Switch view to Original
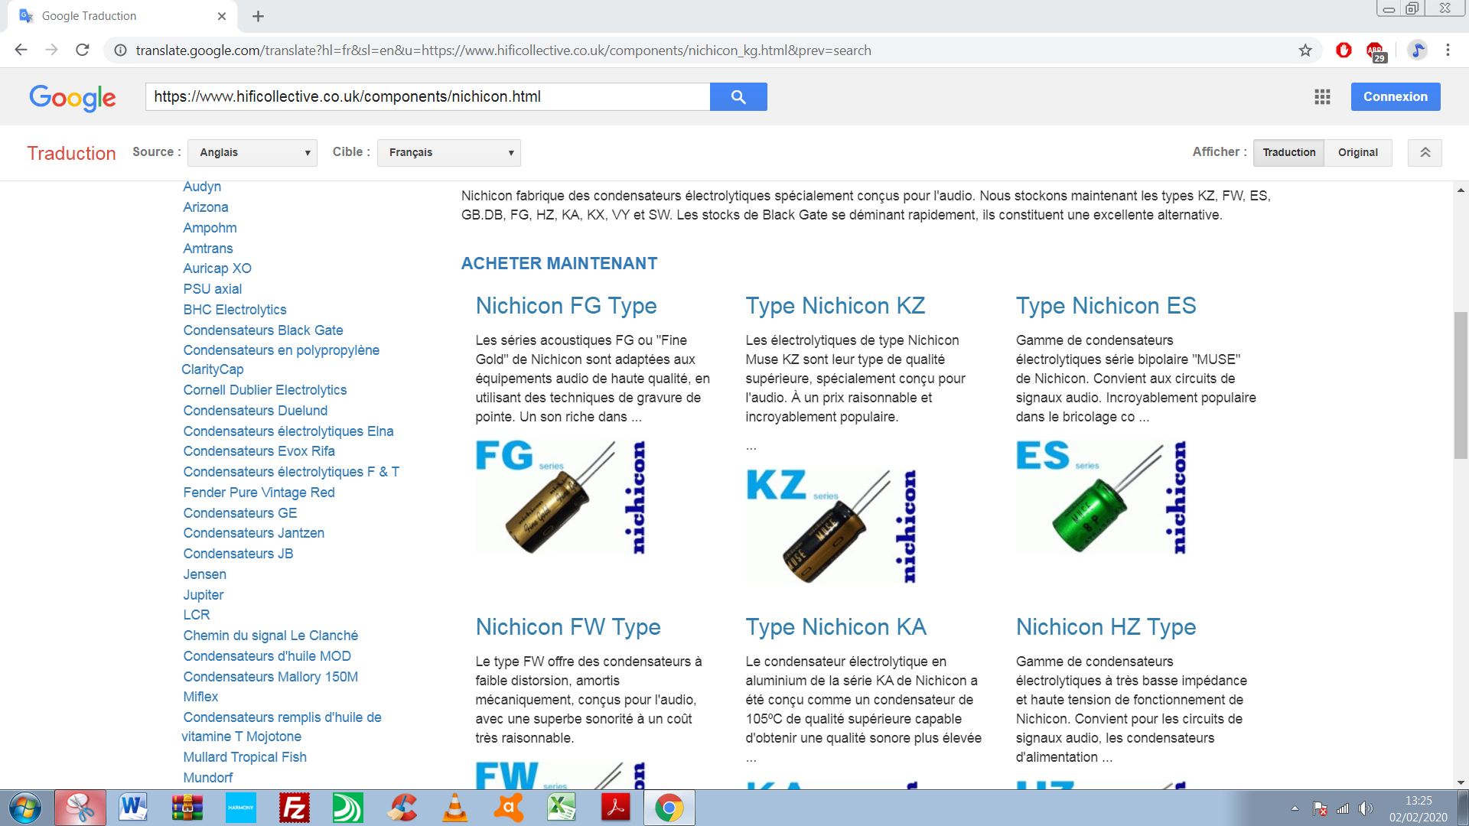 coord(1357,152)
